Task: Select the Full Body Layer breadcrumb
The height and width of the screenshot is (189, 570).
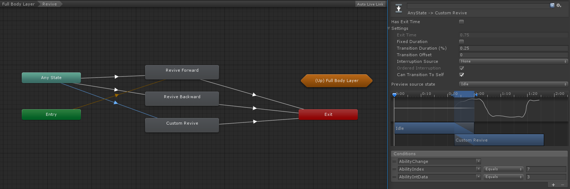Action: [18, 4]
